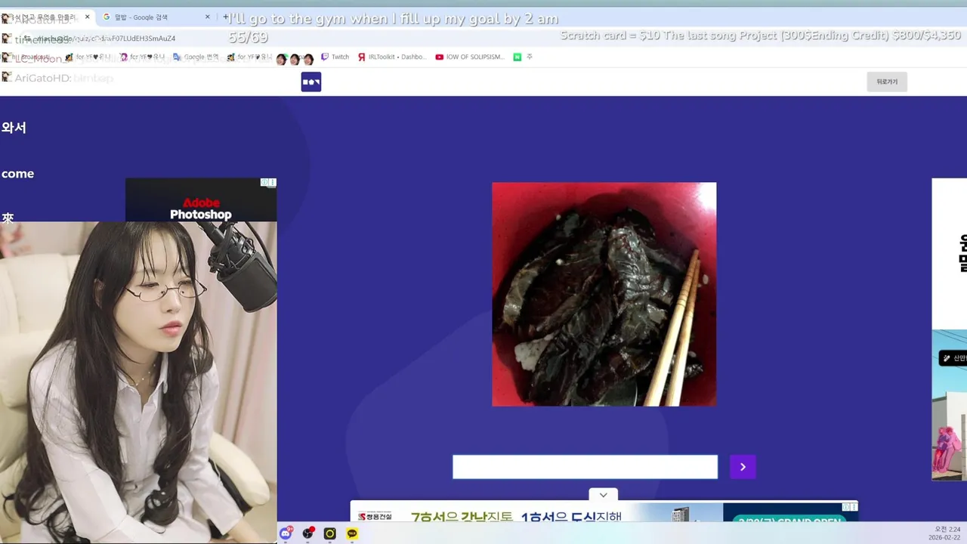Open the yellow circle taskbar app

click(329, 533)
